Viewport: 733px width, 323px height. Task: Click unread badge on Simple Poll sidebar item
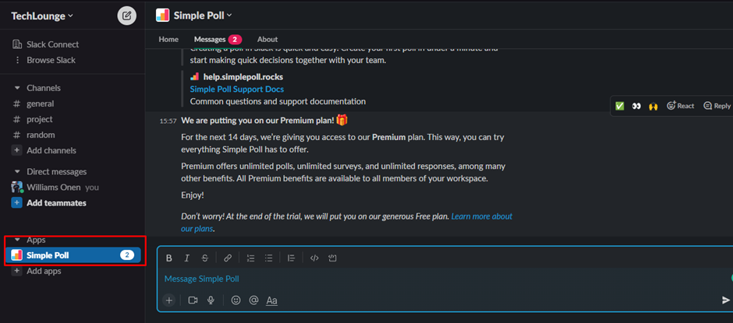coord(127,255)
